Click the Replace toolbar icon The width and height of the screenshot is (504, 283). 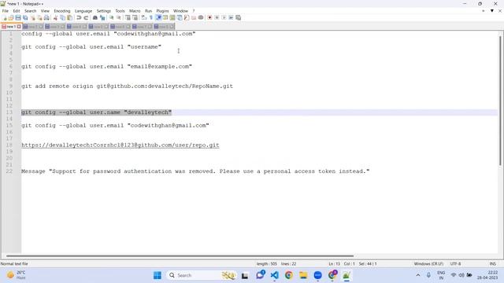[x=102, y=17]
